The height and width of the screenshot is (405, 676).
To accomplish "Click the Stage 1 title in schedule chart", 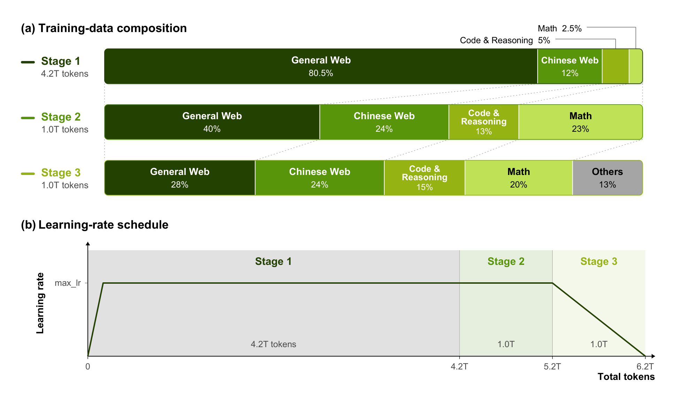I will click(273, 261).
